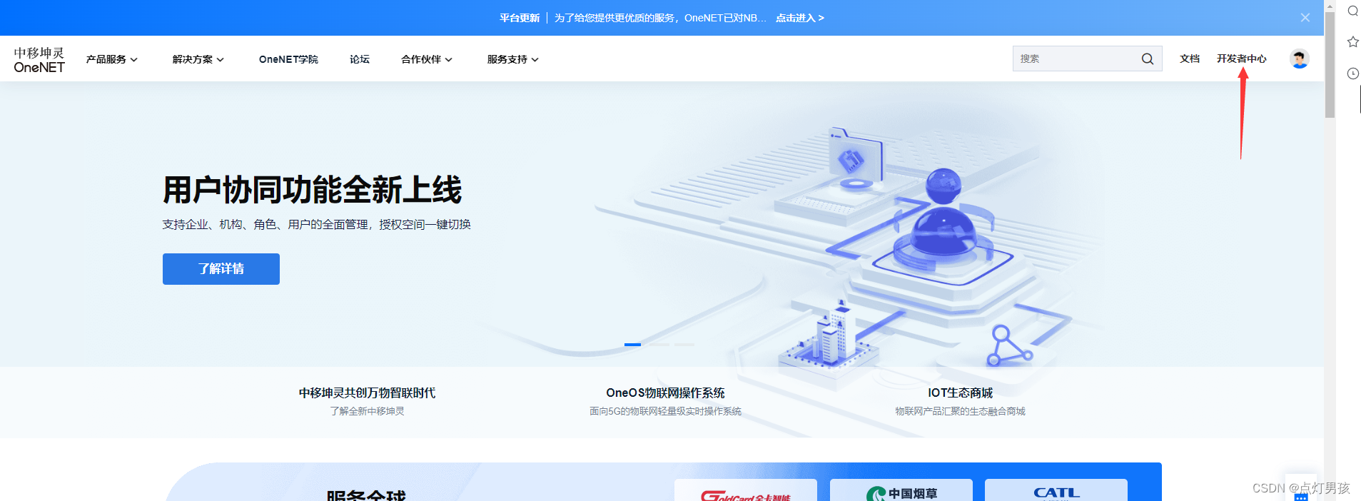Select the second carousel indicator
Image resolution: width=1361 pixels, height=501 pixels.
(659, 345)
